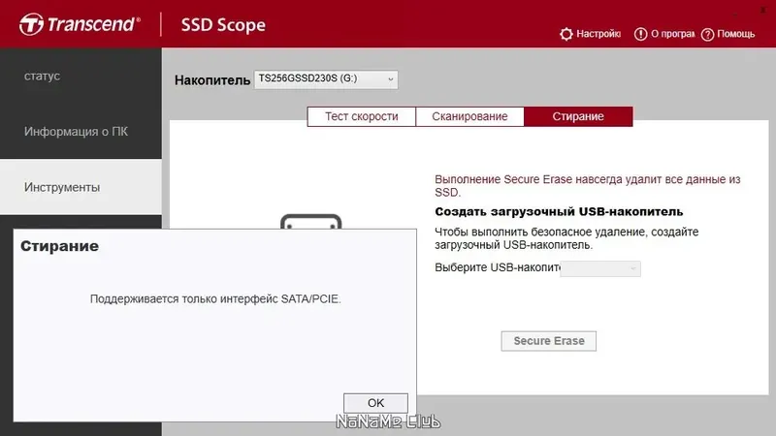Open the USB-накопитель selection dropdown
This screenshot has height=436, width=776.
600,268
